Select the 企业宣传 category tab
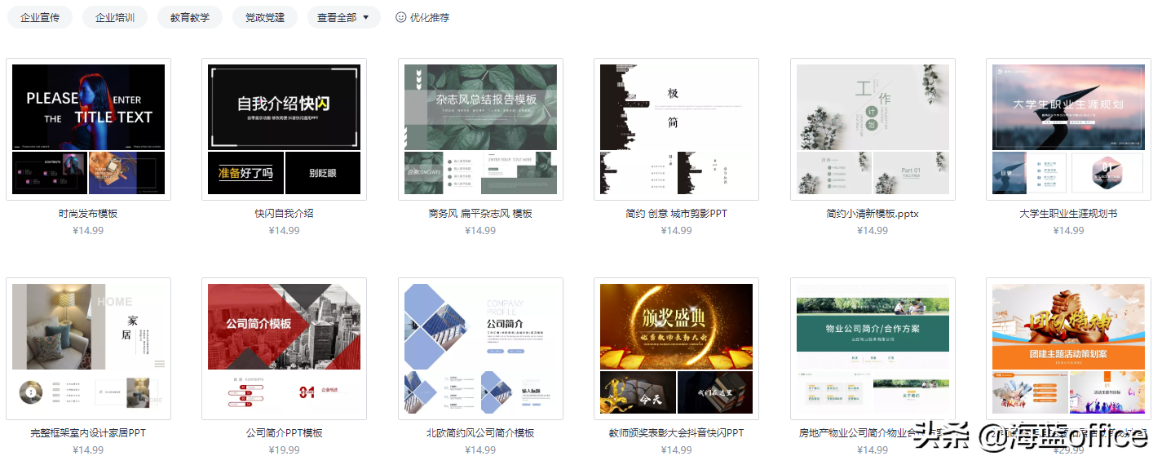The height and width of the screenshot is (465, 1162). click(40, 17)
